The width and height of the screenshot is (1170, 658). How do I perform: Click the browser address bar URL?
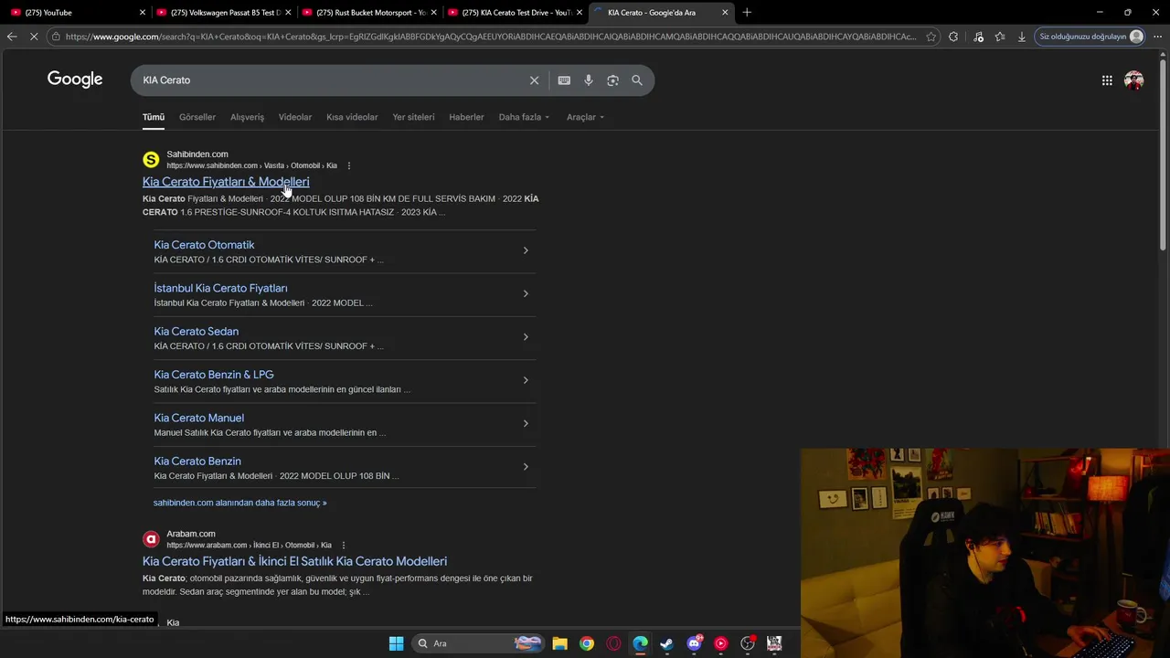click(490, 37)
